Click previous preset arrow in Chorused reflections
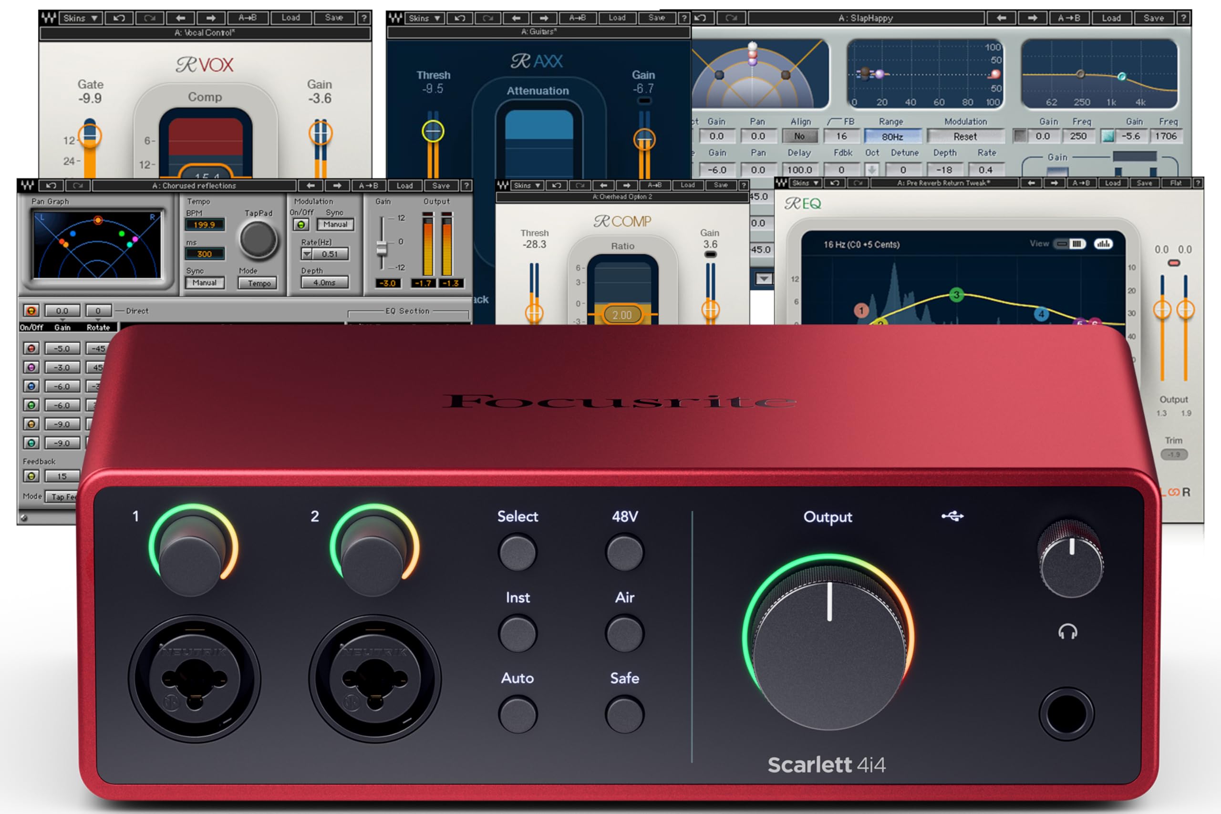Screen dimensions: 1221x814 tap(310, 185)
